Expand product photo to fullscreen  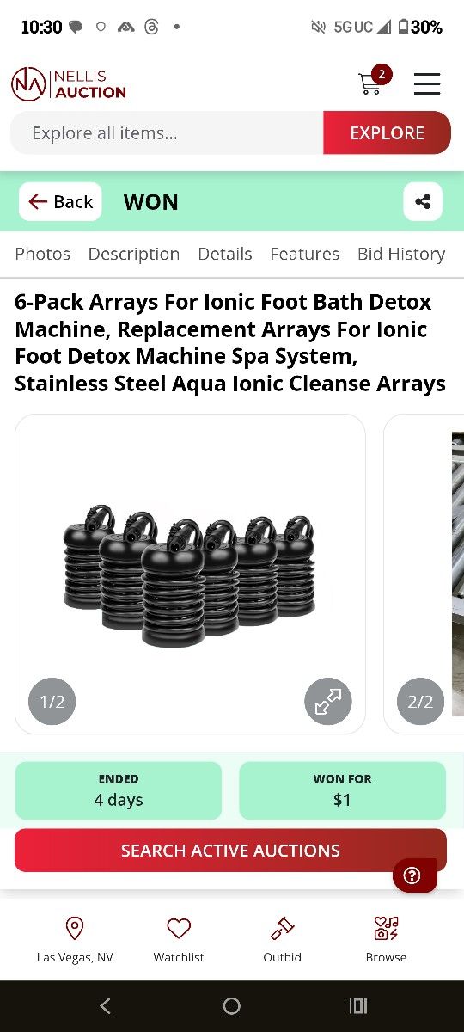pos(328,702)
